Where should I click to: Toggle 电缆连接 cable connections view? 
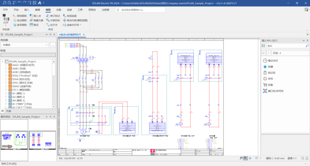69,16
